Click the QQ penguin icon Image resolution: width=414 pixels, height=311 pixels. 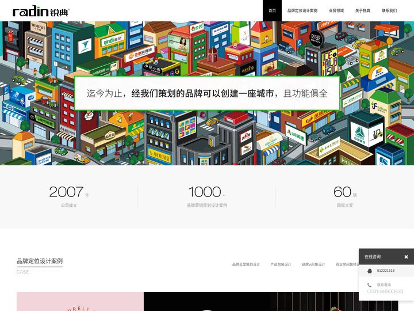click(370, 271)
